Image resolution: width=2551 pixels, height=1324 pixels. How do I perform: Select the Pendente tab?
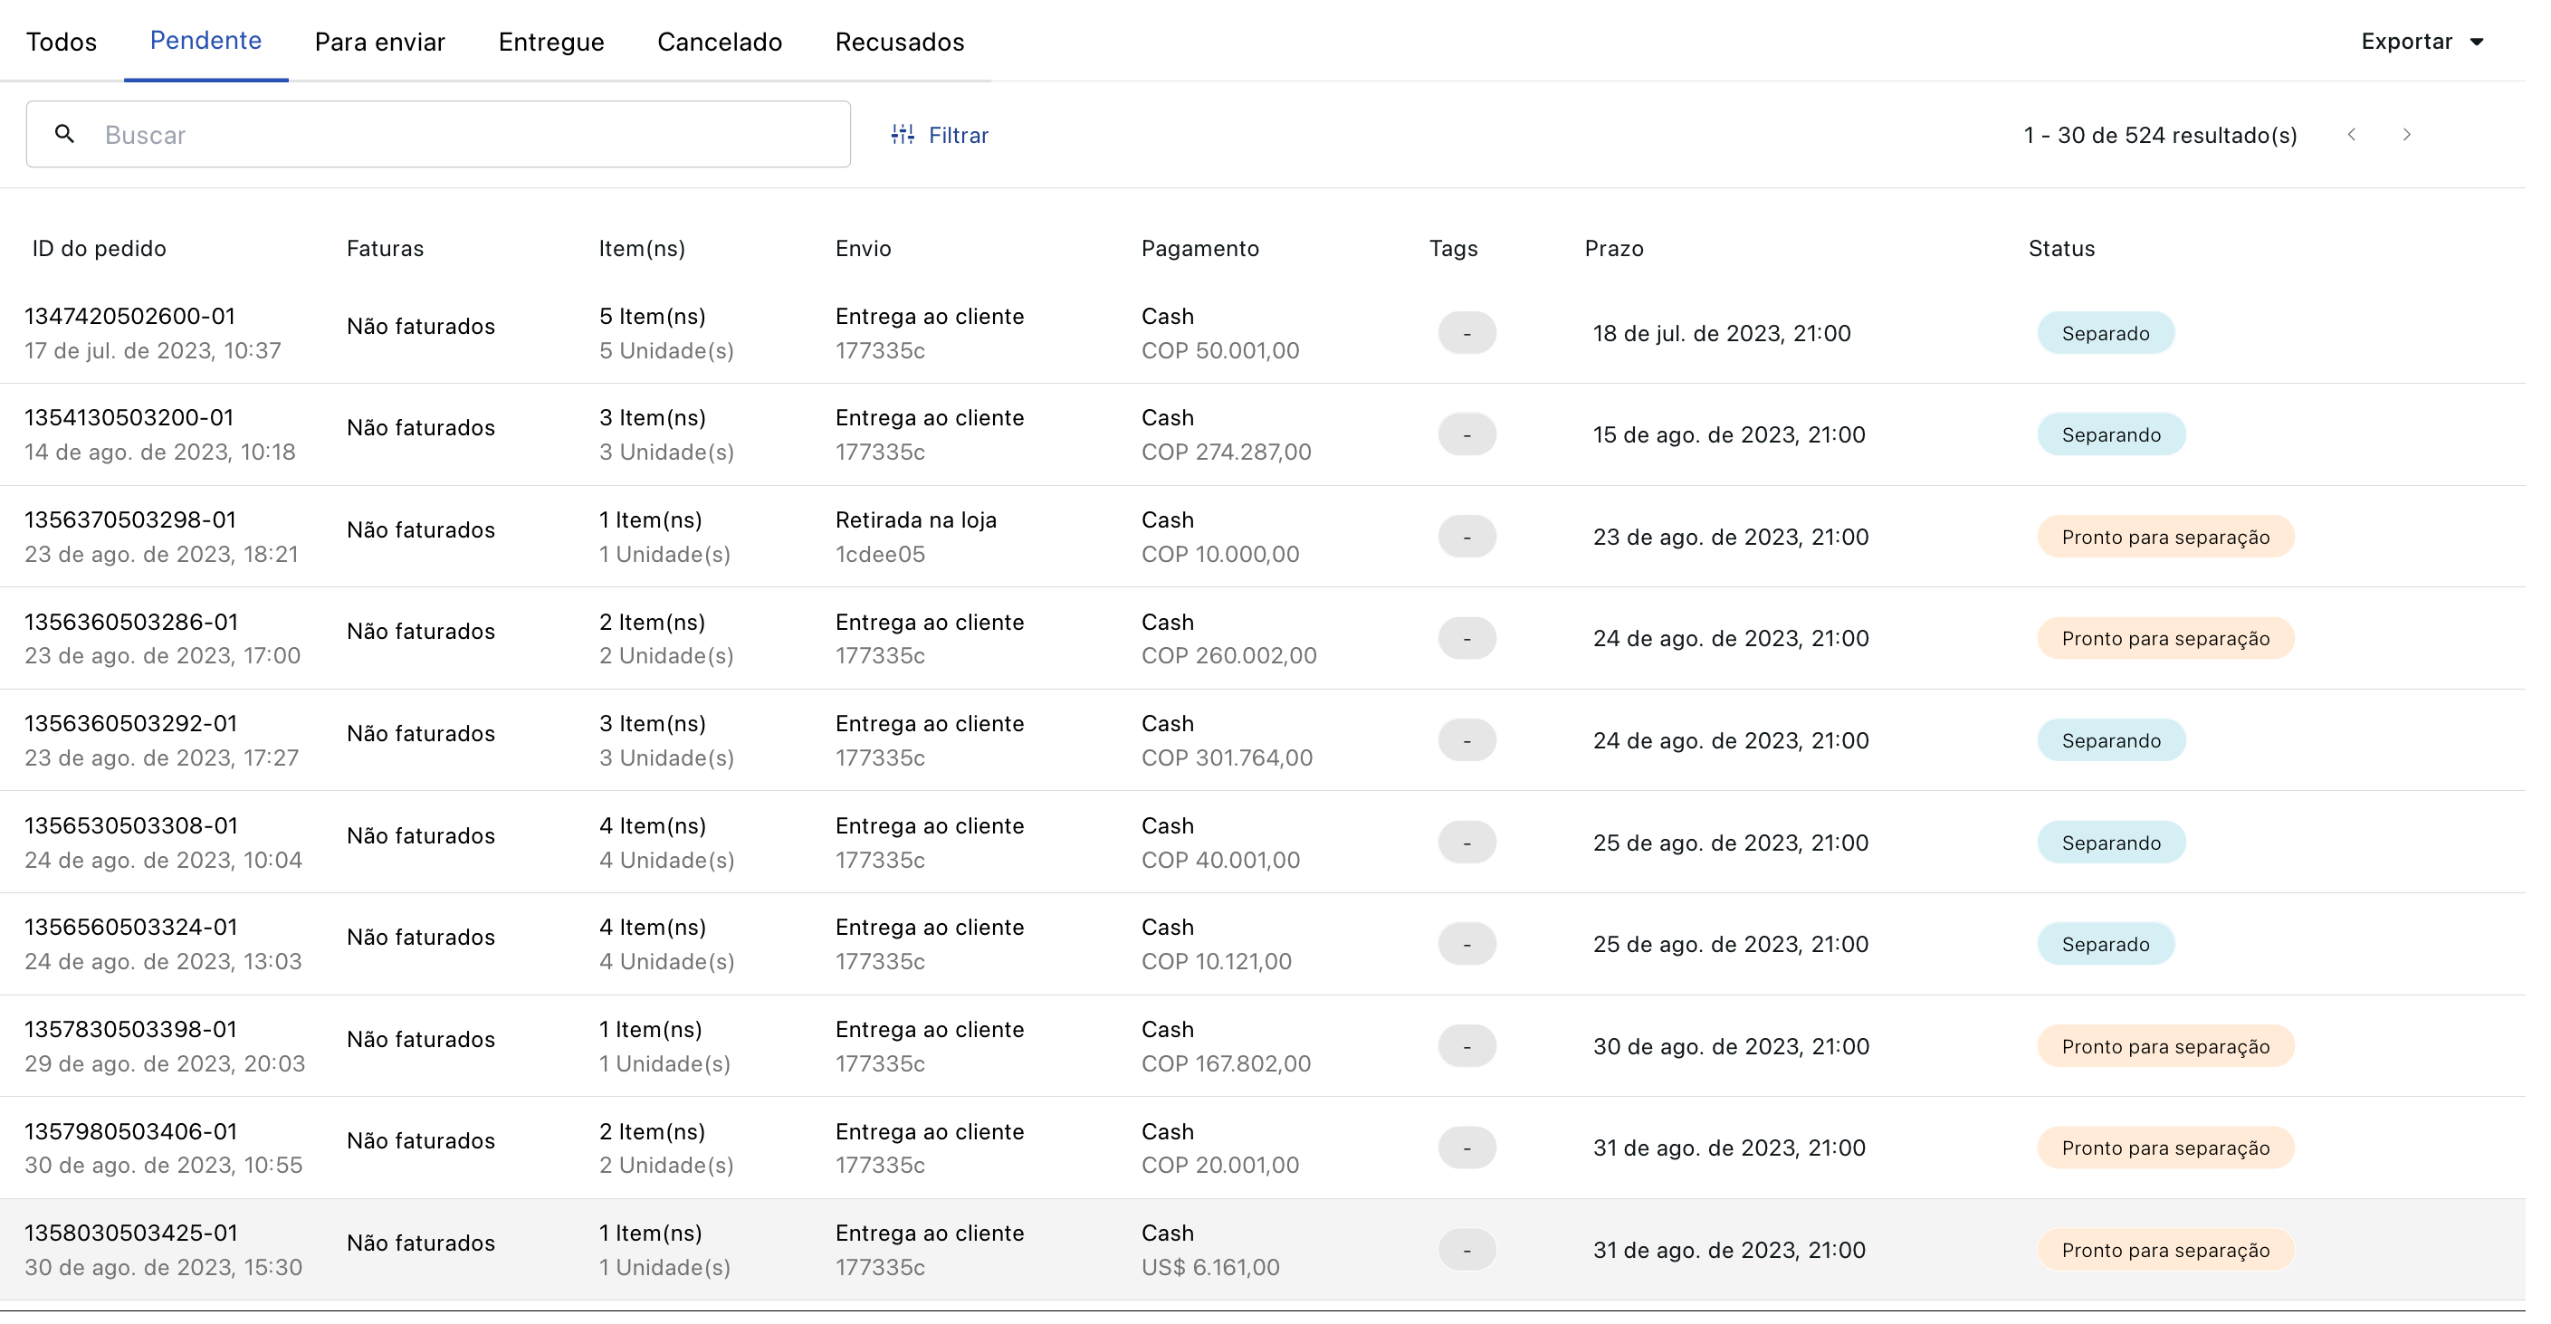point(205,41)
